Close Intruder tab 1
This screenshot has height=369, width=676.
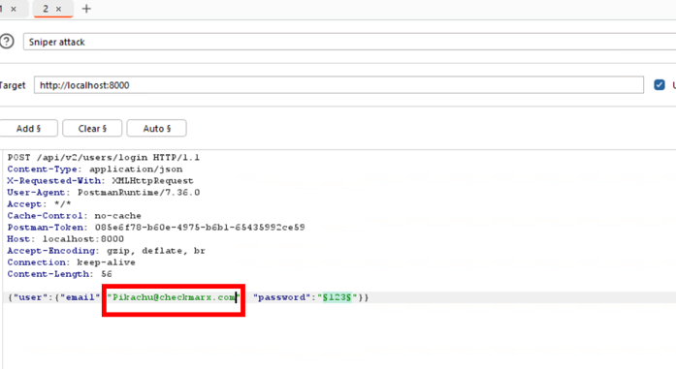[14, 9]
